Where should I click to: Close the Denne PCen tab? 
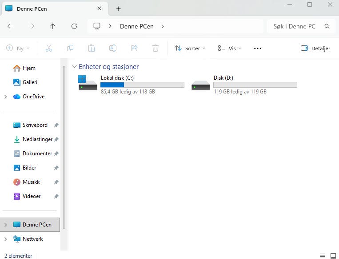click(99, 8)
